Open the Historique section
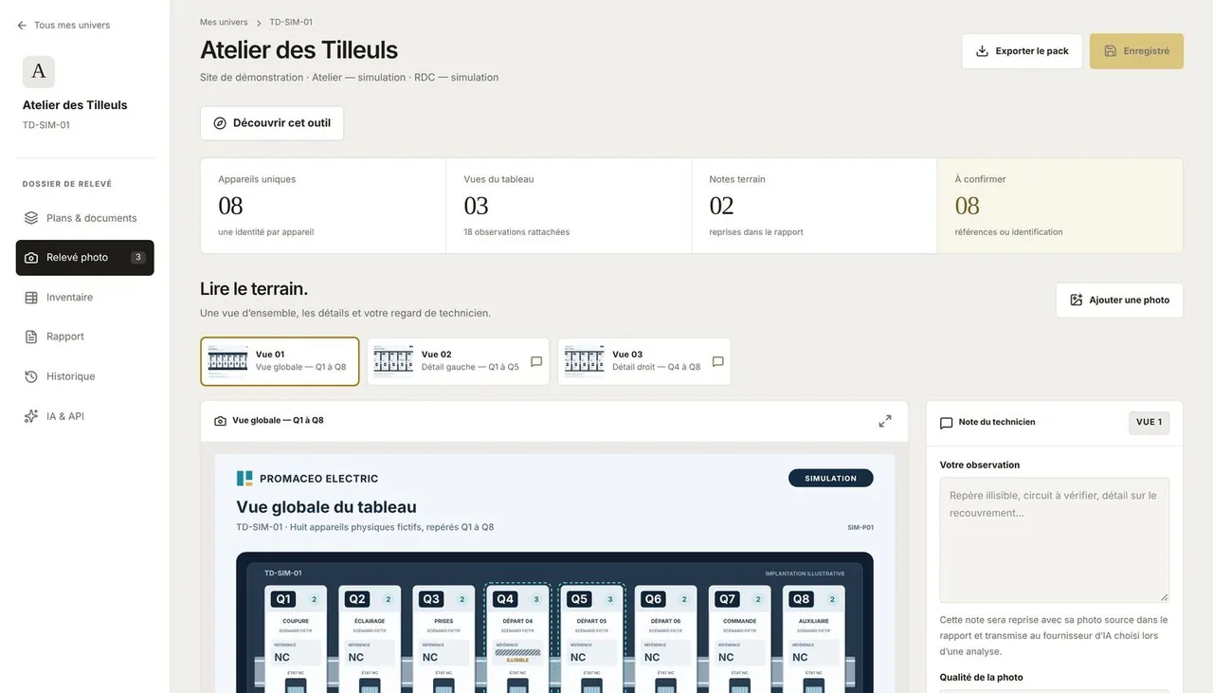 (x=84, y=376)
